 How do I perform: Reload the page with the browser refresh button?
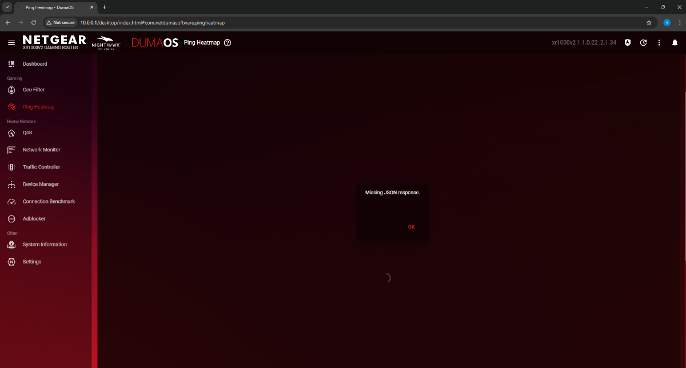tap(34, 23)
